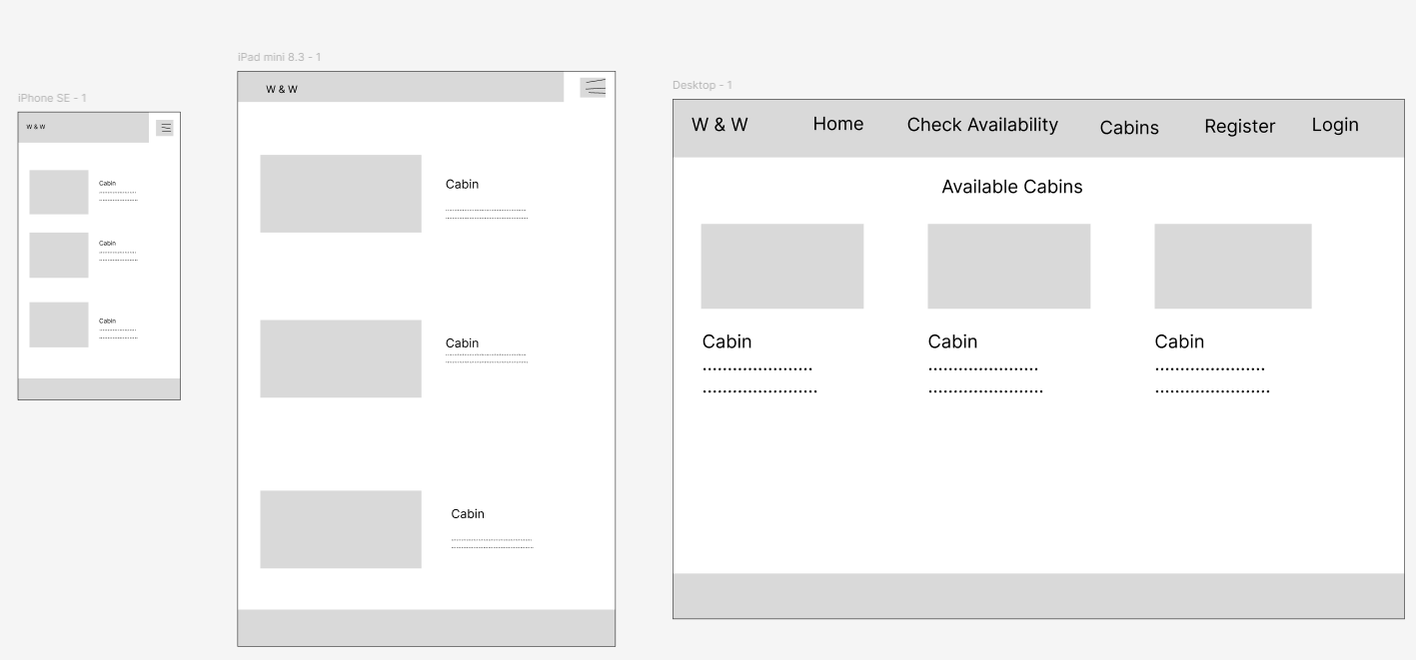Select the top cabin image placeholder in iPhone frame
This screenshot has width=1416, height=660.
[59, 192]
